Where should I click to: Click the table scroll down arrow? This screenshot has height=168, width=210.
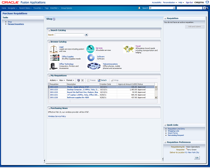click(x=156, y=97)
